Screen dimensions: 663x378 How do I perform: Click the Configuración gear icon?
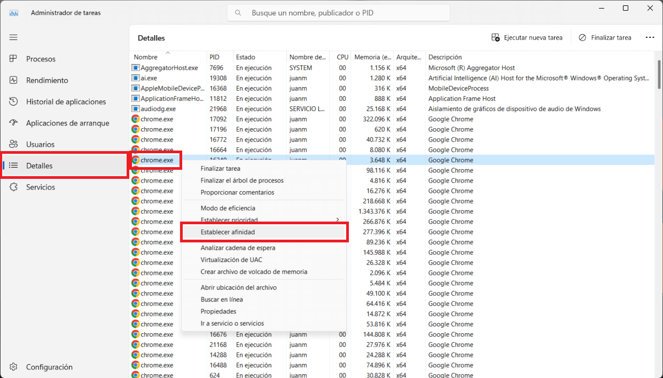click(13, 367)
